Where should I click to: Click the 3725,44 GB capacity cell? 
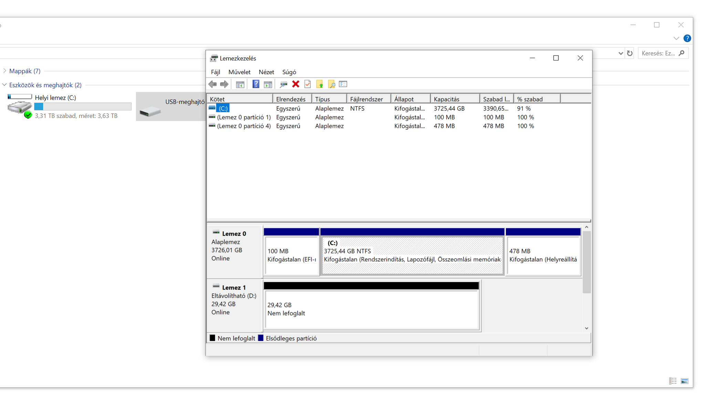(449, 109)
